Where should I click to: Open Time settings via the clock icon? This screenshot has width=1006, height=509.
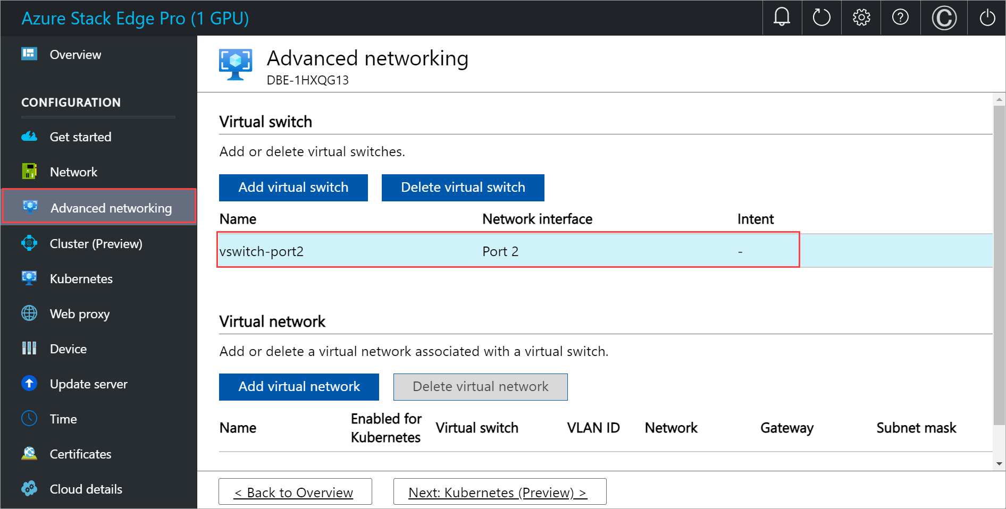(x=29, y=419)
